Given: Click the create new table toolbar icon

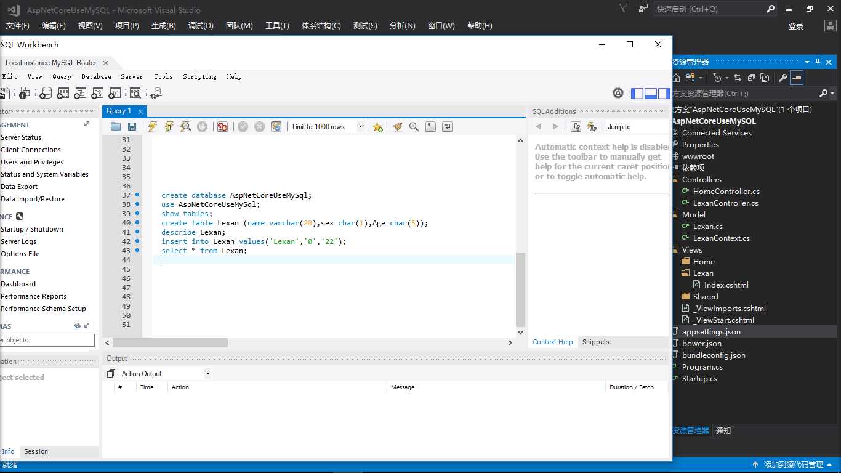Looking at the screenshot, I should [63, 94].
